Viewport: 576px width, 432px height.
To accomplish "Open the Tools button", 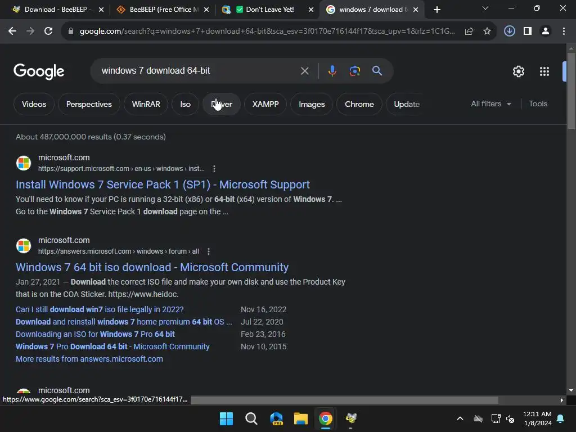I will pos(538,104).
